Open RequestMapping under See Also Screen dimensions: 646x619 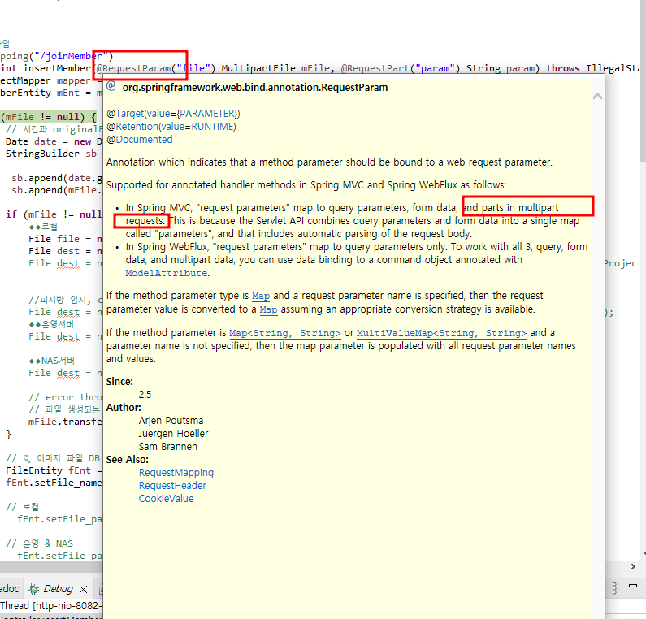pos(176,473)
